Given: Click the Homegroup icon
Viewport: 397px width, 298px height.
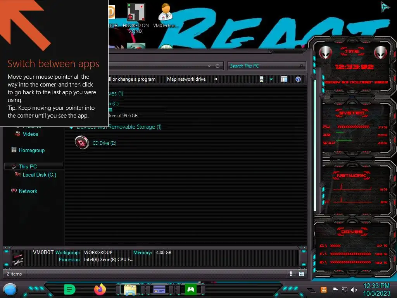Looking at the screenshot, I should (x=14, y=150).
